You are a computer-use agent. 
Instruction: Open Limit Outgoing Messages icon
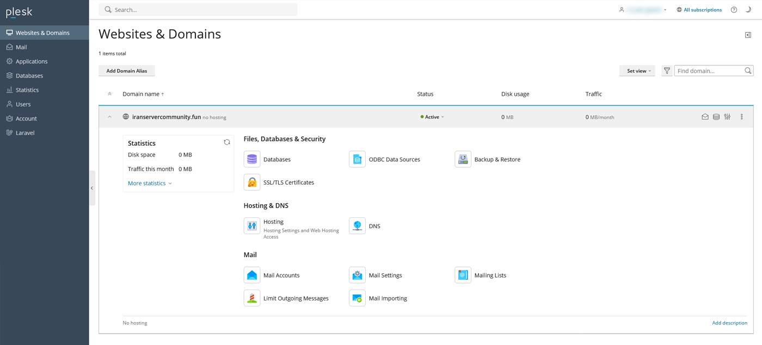[252, 298]
